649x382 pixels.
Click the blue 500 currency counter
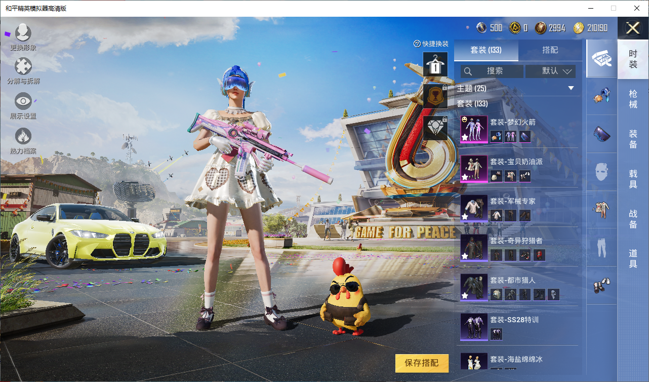click(489, 28)
